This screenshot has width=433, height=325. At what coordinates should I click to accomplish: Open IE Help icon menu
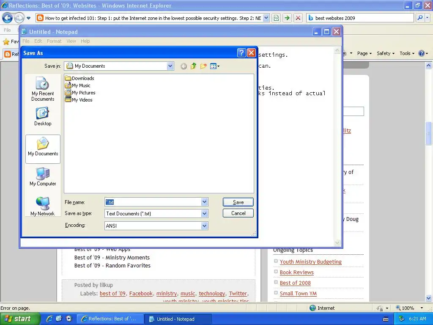[423, 53]
